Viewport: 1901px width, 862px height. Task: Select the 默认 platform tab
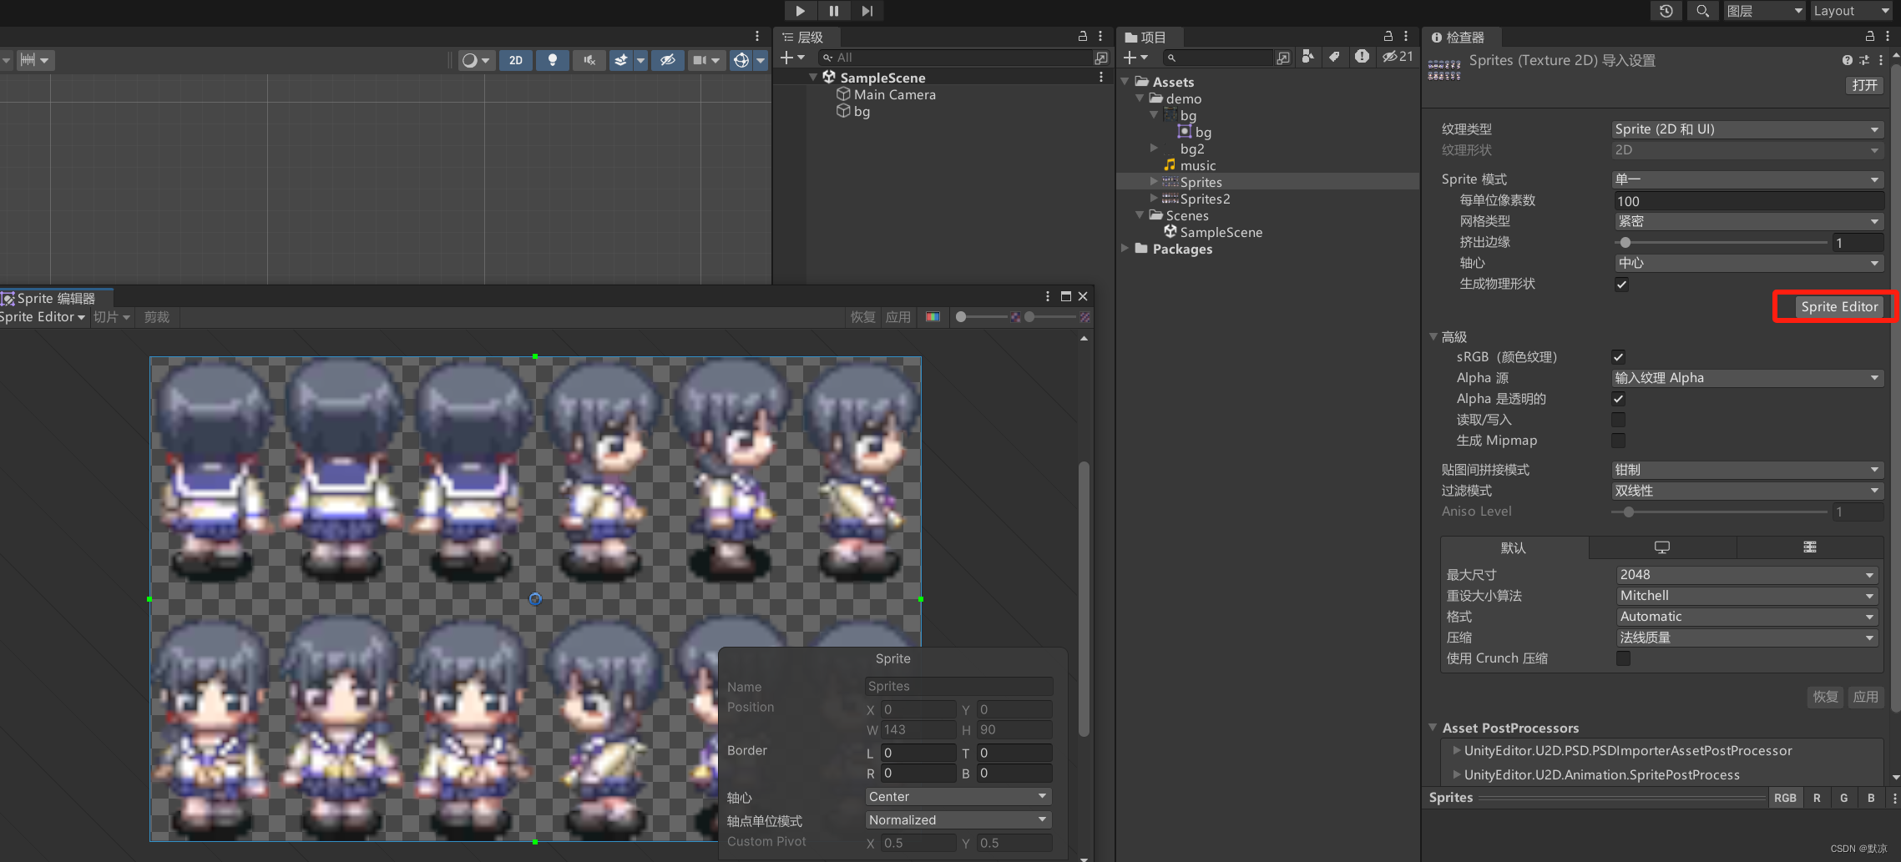click(1514, 547)
